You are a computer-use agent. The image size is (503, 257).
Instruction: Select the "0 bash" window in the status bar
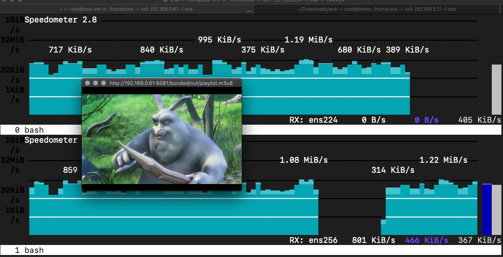point(29,130)
